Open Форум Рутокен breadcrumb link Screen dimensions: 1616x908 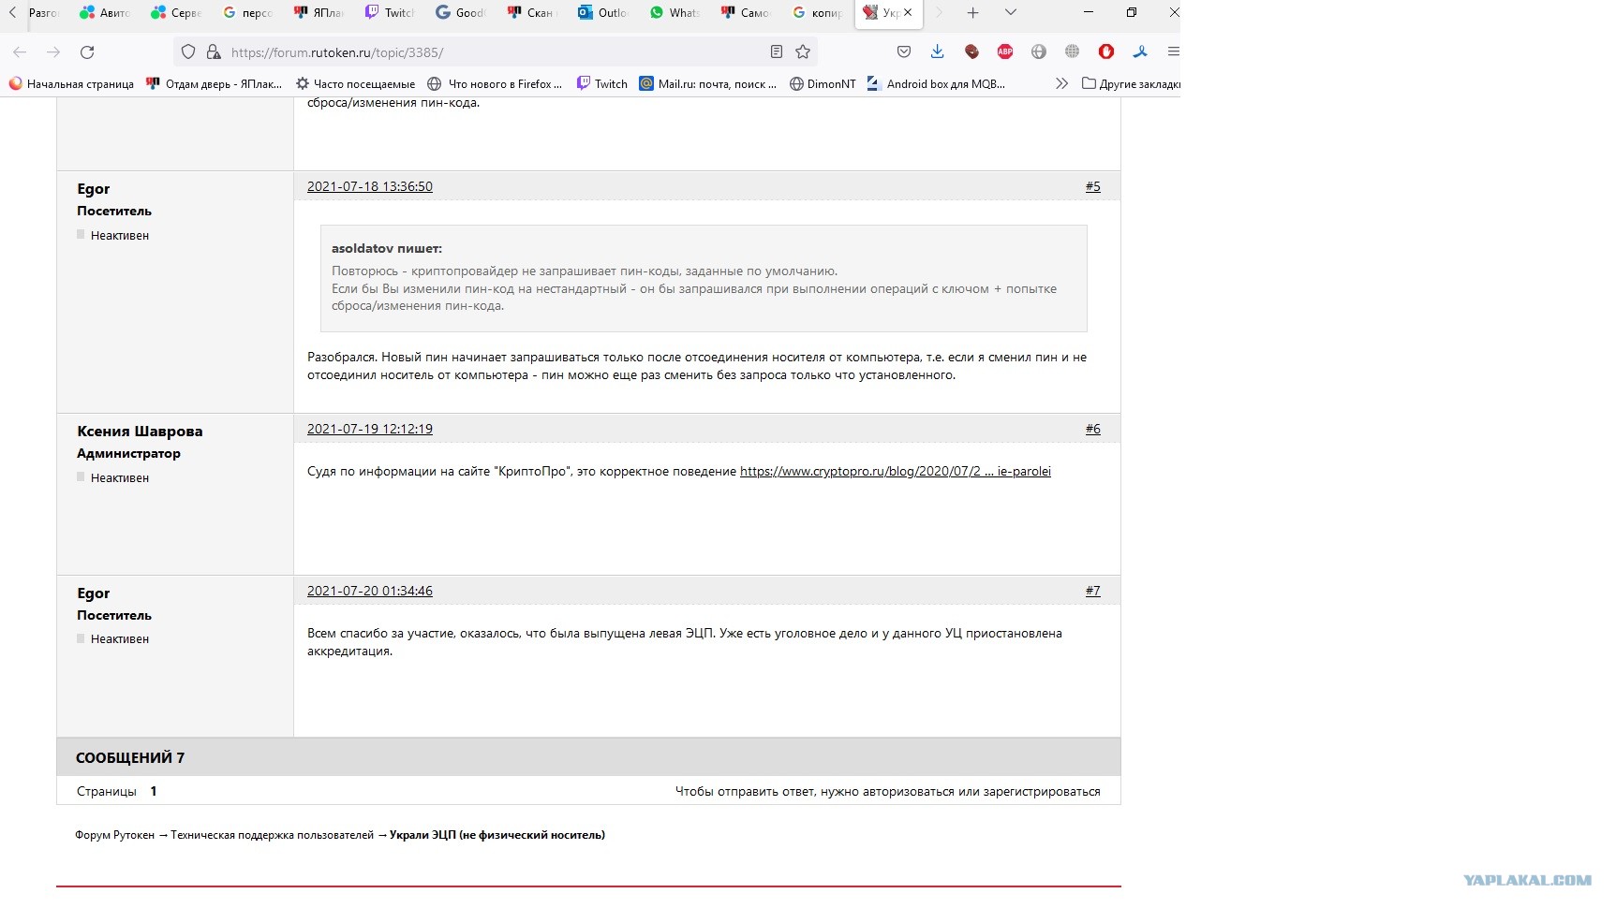[114, 835]
